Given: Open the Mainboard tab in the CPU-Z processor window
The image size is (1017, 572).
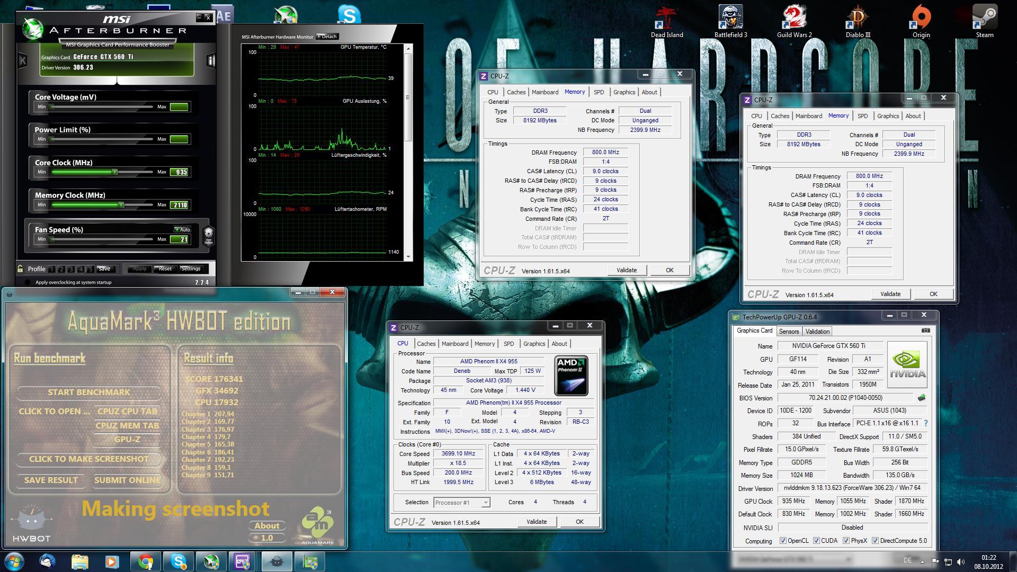Looking at the screenshot, I should pos(455,344).
